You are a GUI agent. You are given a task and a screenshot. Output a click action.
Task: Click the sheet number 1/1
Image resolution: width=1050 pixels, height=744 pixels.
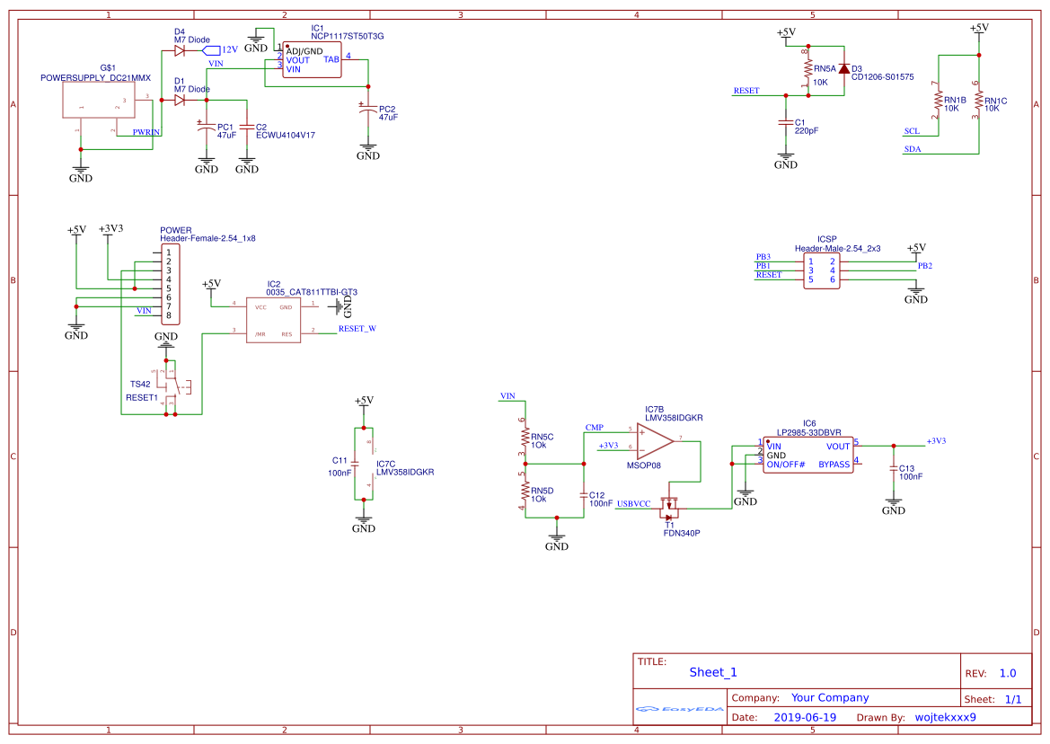click(1013, 699)
